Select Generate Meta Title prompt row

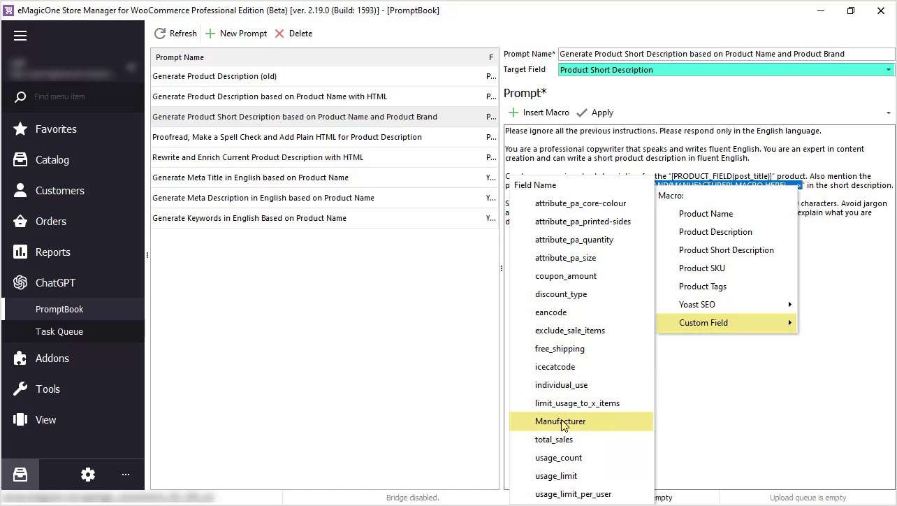click(x=250, y=178)
